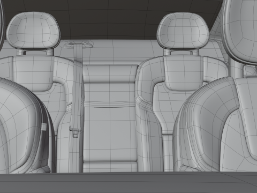Select the seat belt upper anchor guide
257x193 pixels.
coord(79,44)
